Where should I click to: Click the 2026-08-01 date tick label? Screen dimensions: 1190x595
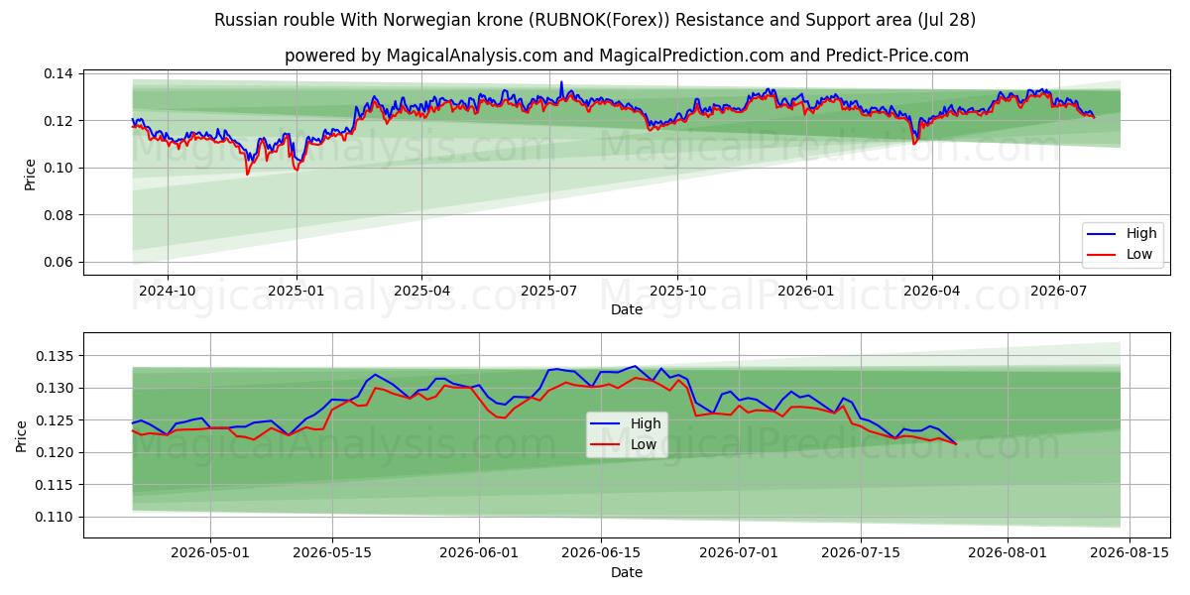click(1008, 553)
